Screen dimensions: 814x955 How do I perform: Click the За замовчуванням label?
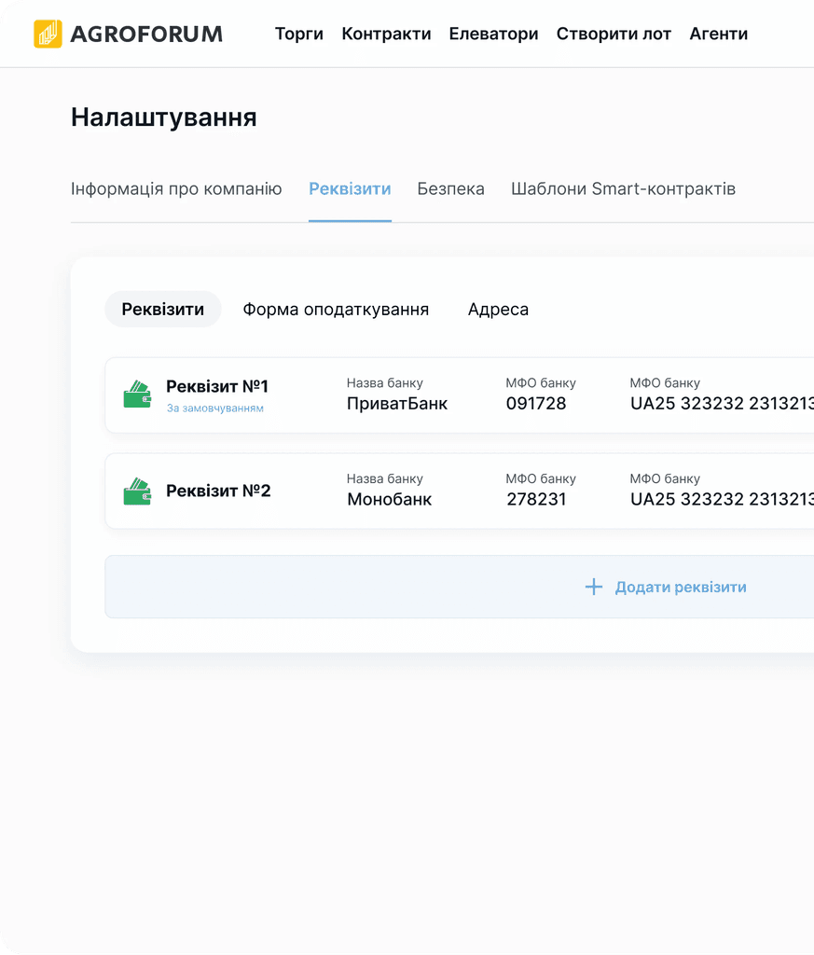[215, 408]
